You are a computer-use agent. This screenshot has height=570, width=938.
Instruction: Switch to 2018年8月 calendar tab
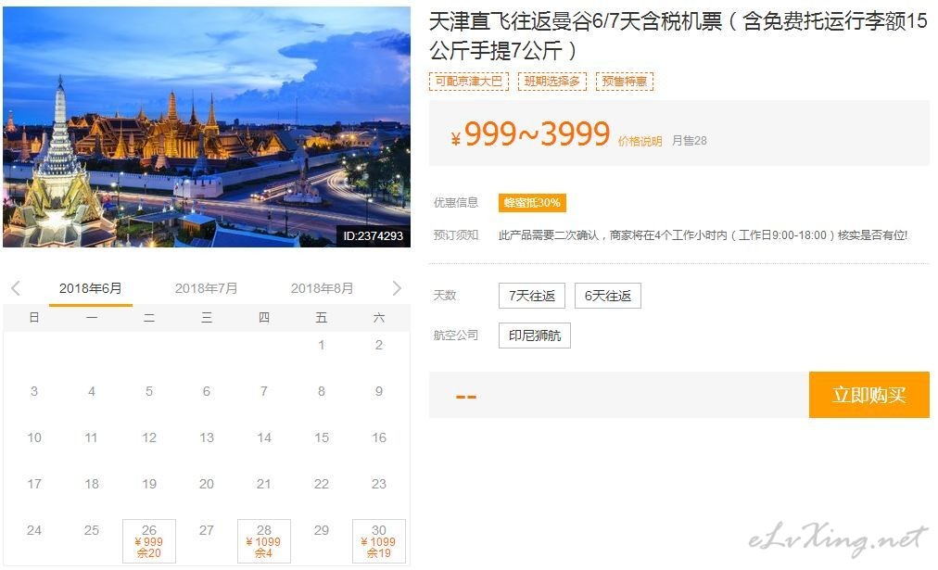tap(322, 288)
